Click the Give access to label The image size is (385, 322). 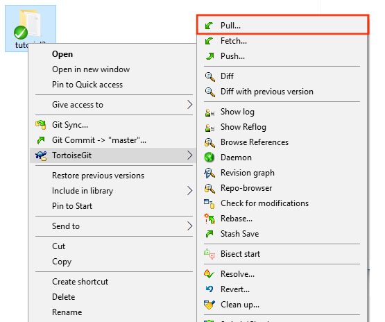tap(78, 105)
